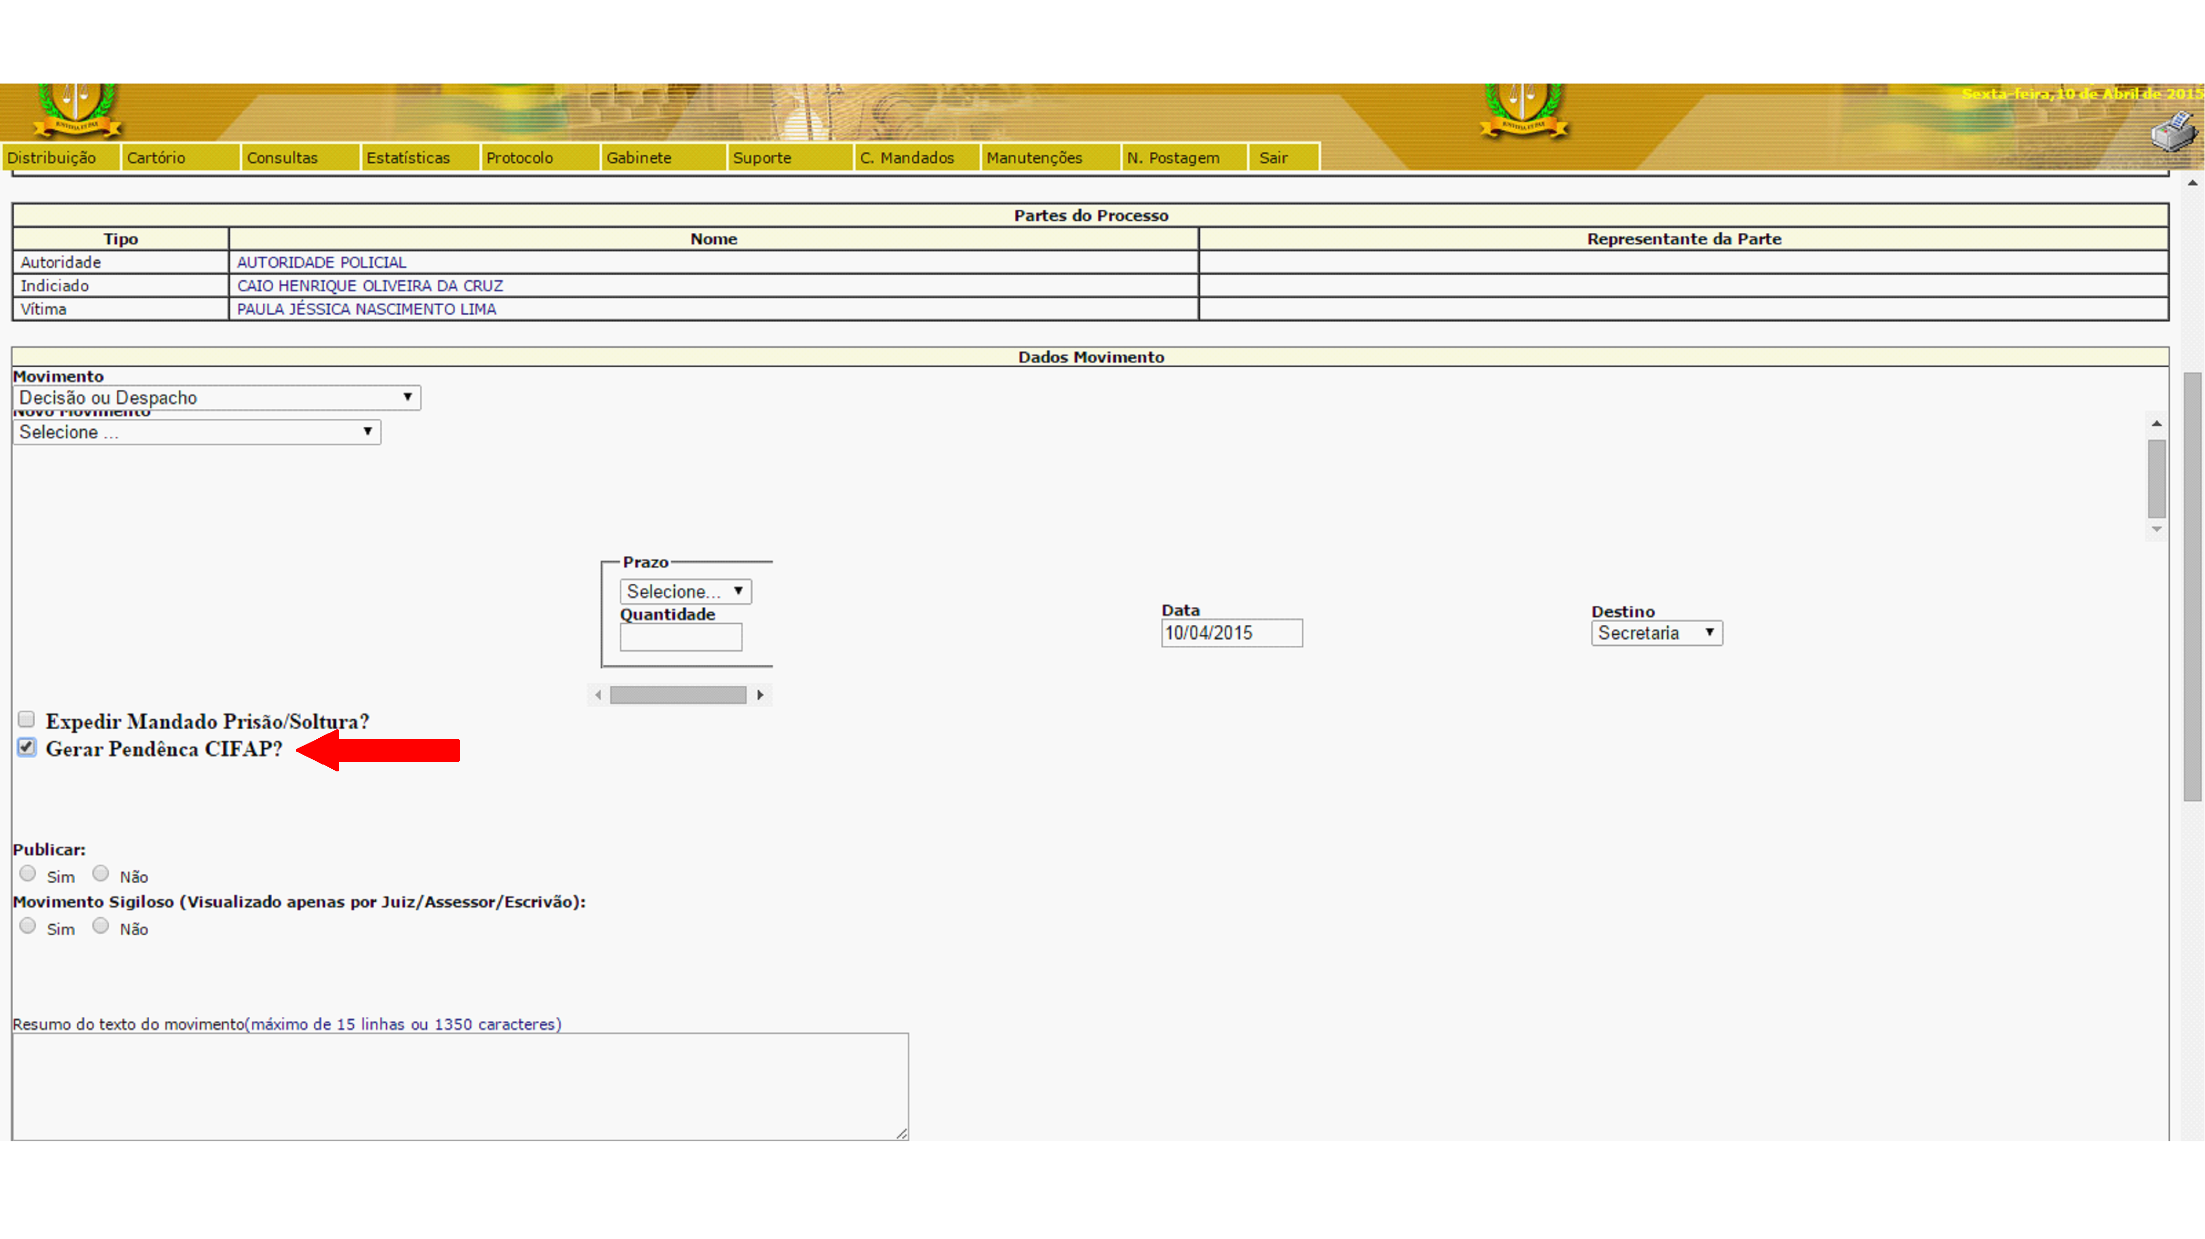This screenshot has width=2205, height=1239.
Task: Open the Movimento dropdown Decisão ou Despacho
Action: pos(217,397)
